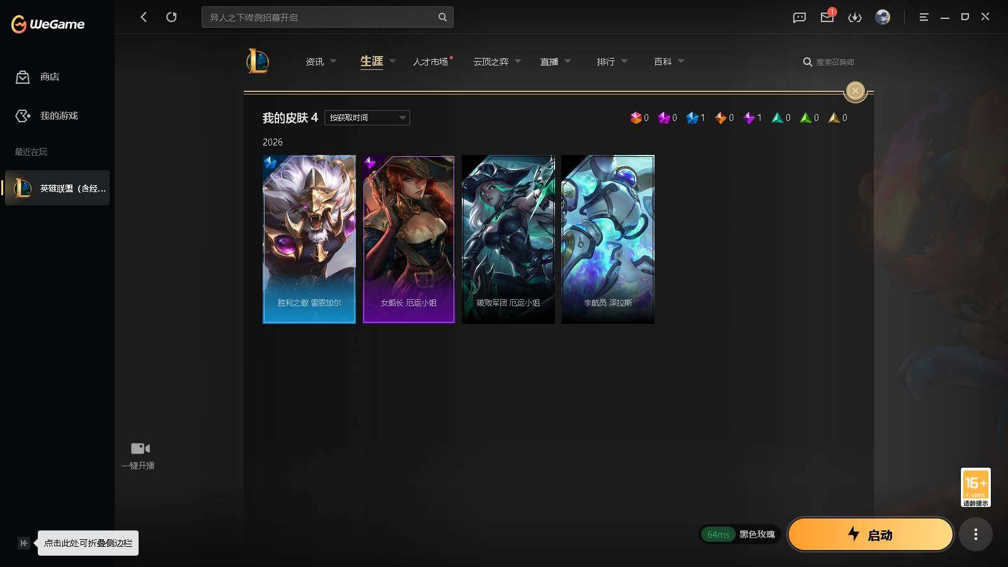Click the first red-pink gem rarity icon
The width and height of the screenshot is (1008, 567).
coord(636,118)
